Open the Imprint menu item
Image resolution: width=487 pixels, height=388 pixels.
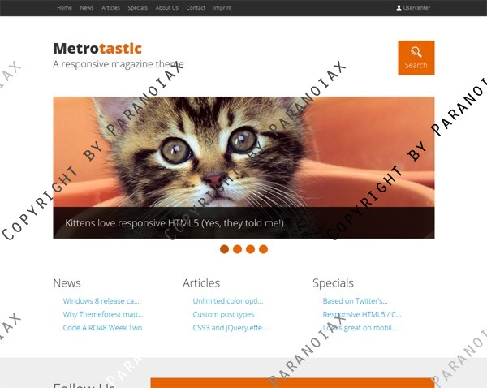(x=222, y=8)
